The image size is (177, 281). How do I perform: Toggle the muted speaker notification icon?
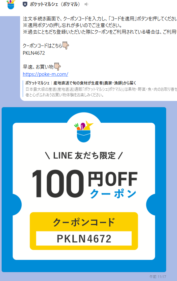(86, 4)
